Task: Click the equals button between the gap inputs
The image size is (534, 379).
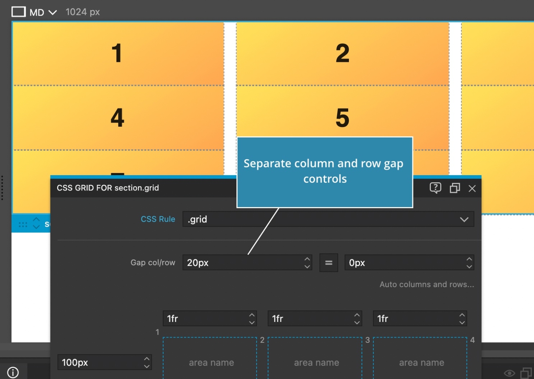Action: pos(329,263)
